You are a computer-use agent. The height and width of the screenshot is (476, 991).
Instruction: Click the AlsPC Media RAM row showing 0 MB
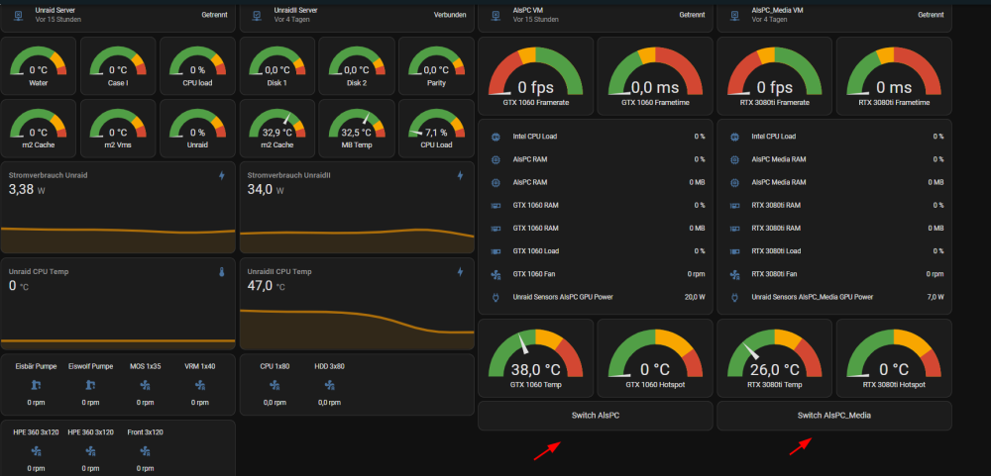pyautogui.click(x=834, y=182)
